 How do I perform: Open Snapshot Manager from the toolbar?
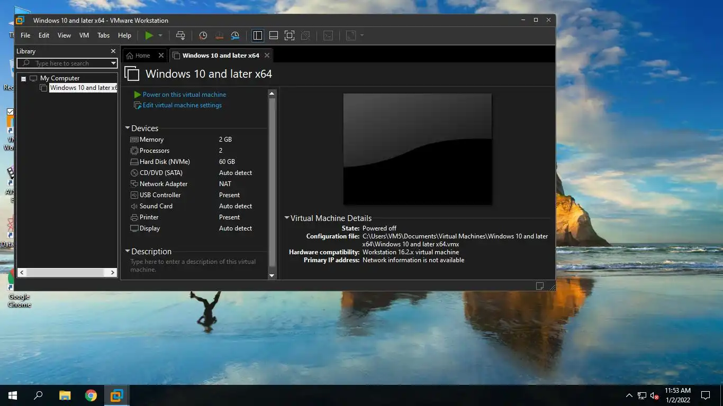pyautogui.click(x=235, y=35)
